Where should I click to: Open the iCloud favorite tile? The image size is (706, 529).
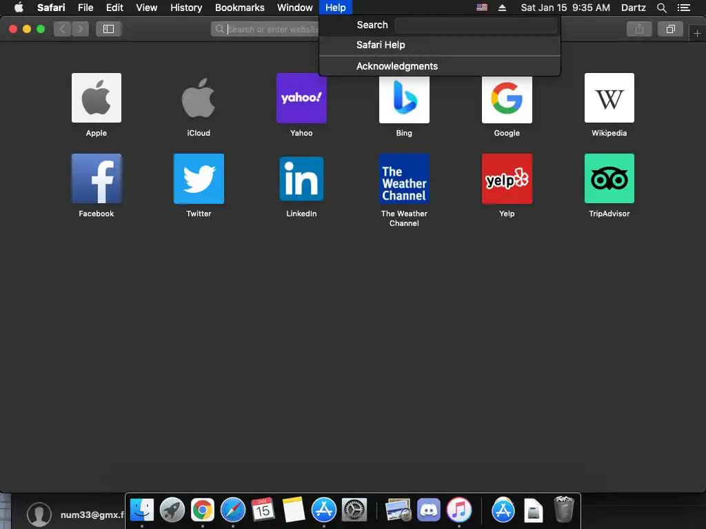point(199,98)
